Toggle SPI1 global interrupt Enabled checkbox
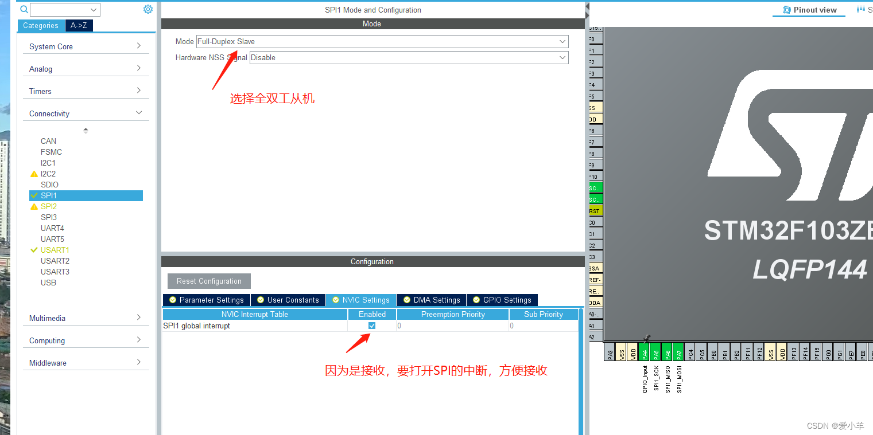The width and height of the screenshot is (873, 435). (x=372, y=326)
